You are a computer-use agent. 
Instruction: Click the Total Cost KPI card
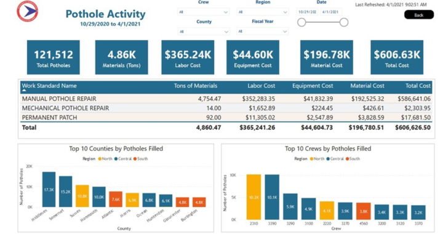397,57
